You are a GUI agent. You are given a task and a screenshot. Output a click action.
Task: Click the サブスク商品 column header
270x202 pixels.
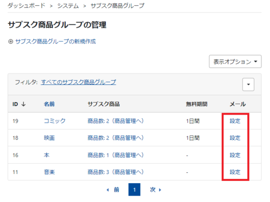pyautogui.click(x=104, y=104)
